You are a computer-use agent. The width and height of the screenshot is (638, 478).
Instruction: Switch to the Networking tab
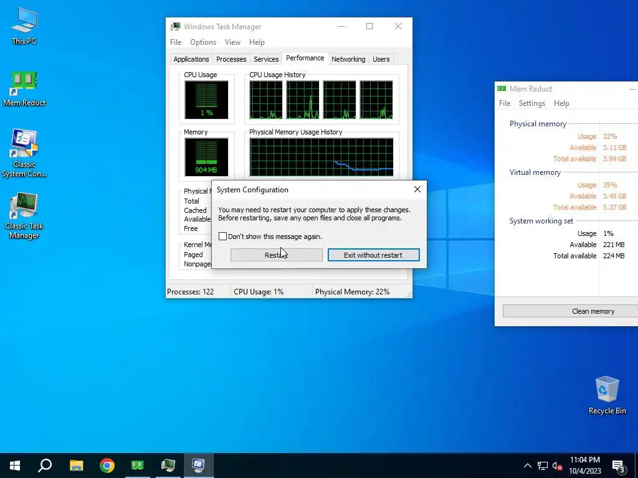coord(348,59)
